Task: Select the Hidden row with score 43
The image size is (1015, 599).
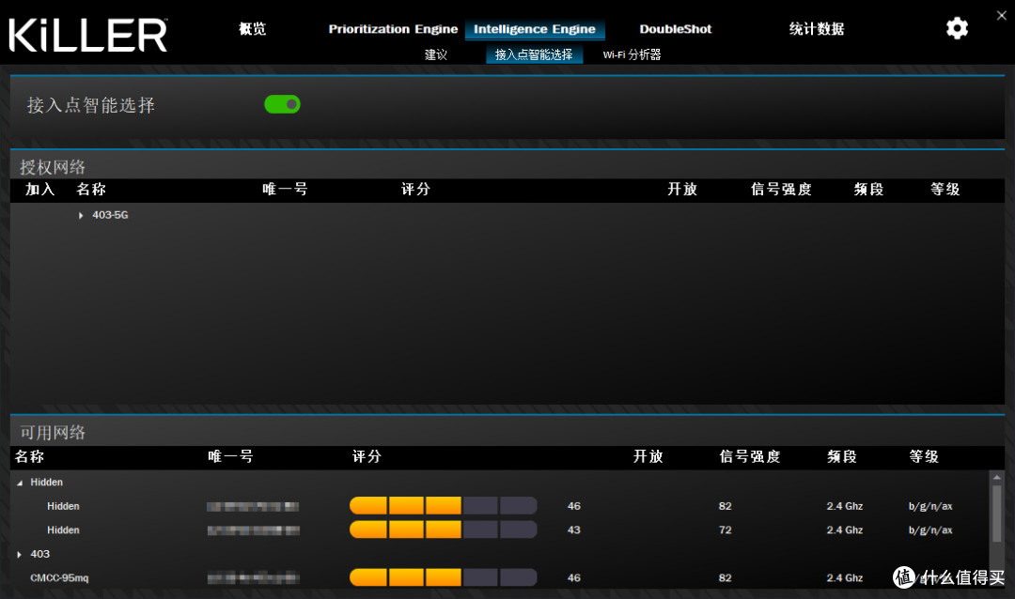Action: pos(499,530)
